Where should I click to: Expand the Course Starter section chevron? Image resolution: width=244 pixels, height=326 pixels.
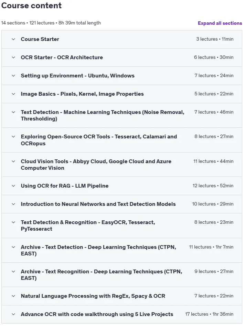point(13,39)
